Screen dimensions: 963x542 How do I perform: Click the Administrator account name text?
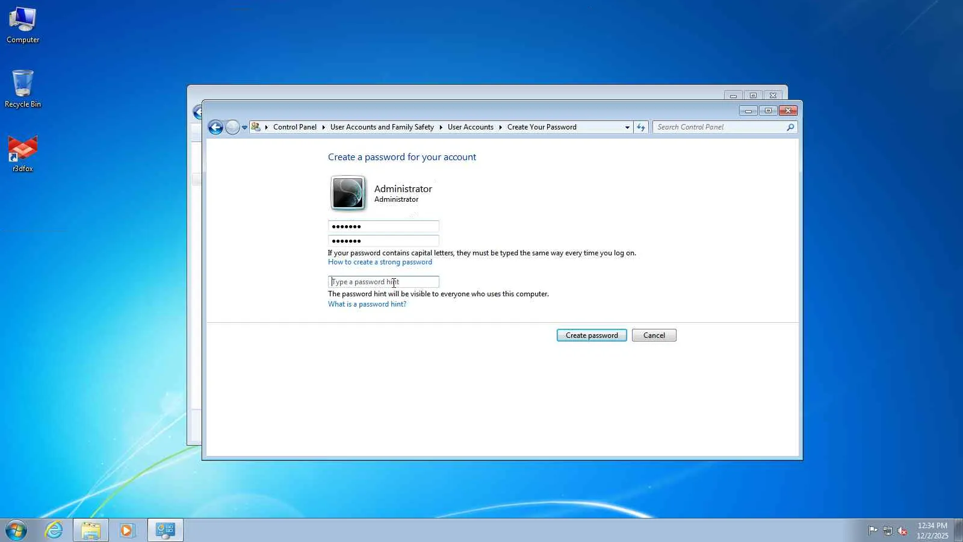click(x=403, y=188)
